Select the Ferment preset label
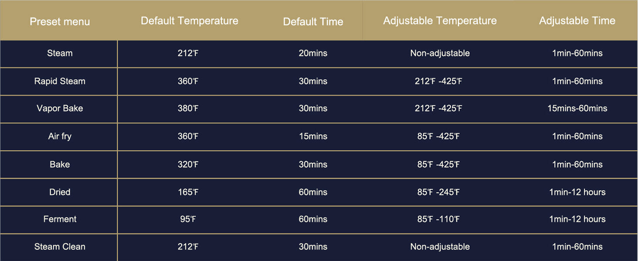This screenshot has width=638, height=261. click(x=60, y=219)
